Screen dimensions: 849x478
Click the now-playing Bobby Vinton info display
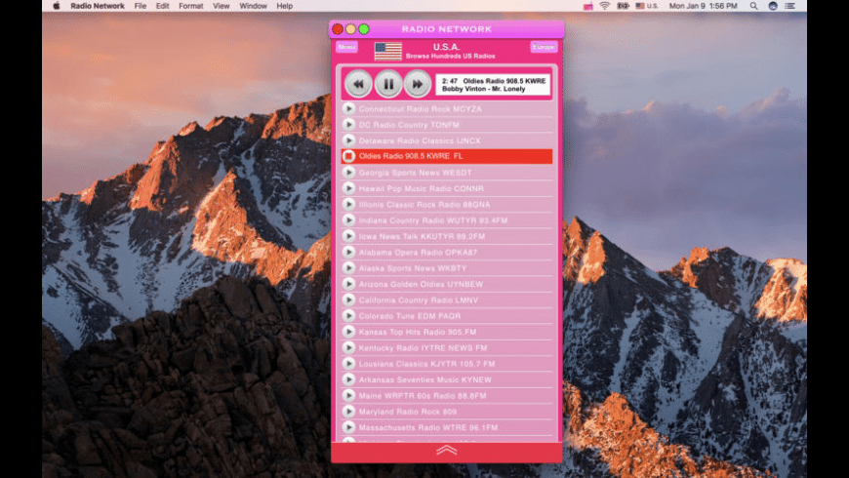click(x=493, y=85)
